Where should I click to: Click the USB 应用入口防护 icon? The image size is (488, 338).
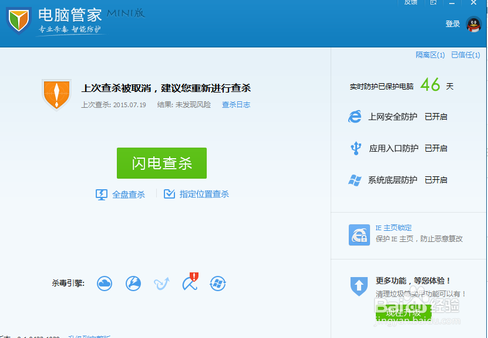coord(356,148)
